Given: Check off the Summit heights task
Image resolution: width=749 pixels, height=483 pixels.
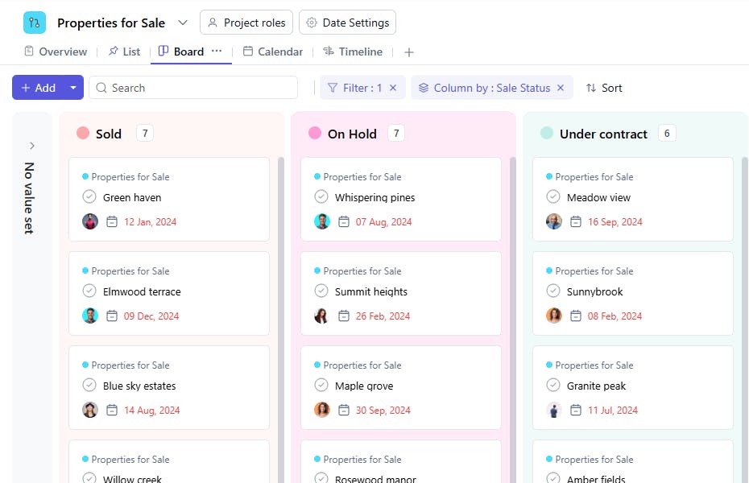Looking at the screenshot, I should 321,291.
